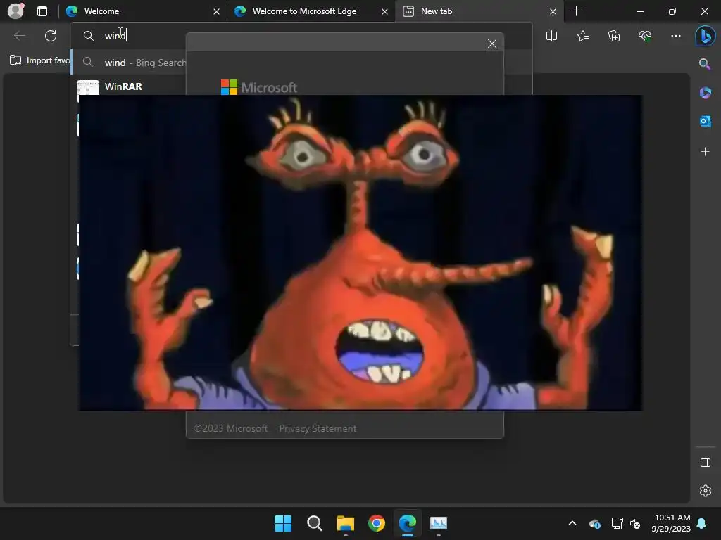
Task: Open Settings and more ellipsis menu
Action: coord(675,36)
